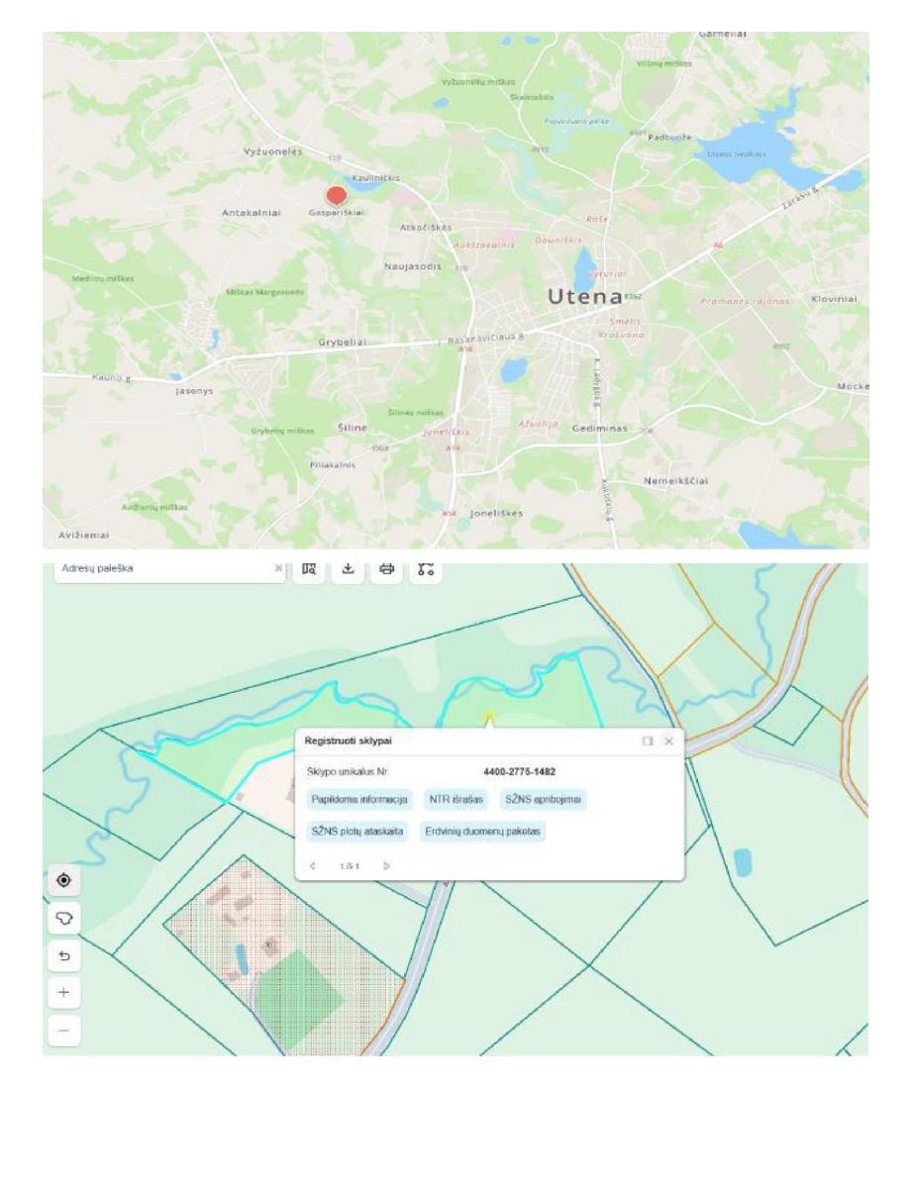The height and width of the screenshot is (1188, 918).
Task: Center the map on my location
Action: (x=65, y=880)
